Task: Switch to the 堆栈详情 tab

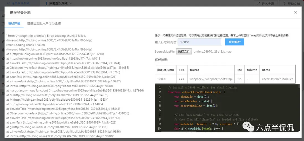Action: tap(14, 23)
